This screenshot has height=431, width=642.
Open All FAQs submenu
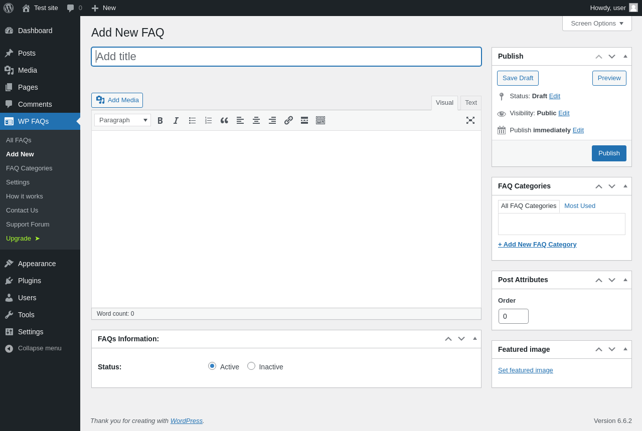coord(19,140)
